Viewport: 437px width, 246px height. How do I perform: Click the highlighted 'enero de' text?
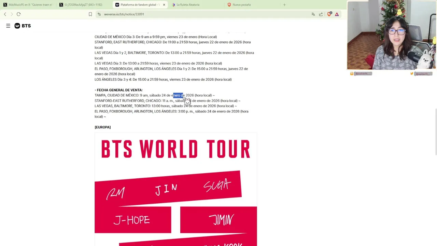pyautogui.click(x=178, y=95)
